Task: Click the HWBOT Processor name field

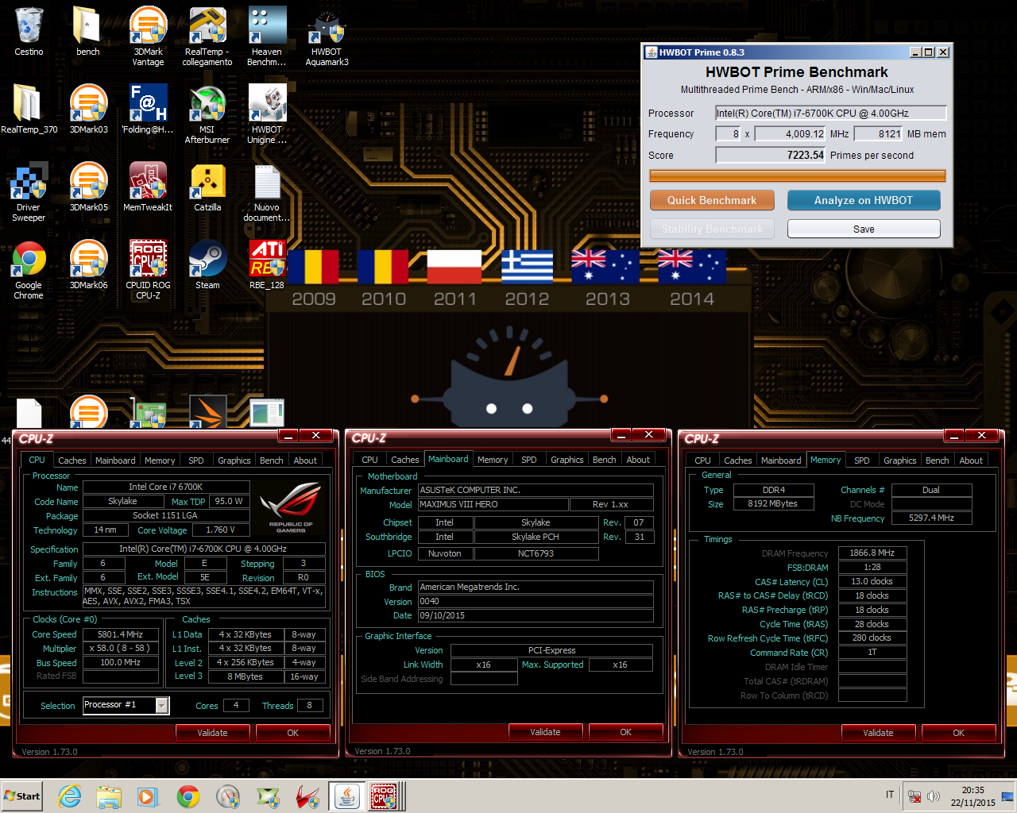Action: [x=831, y=114]
